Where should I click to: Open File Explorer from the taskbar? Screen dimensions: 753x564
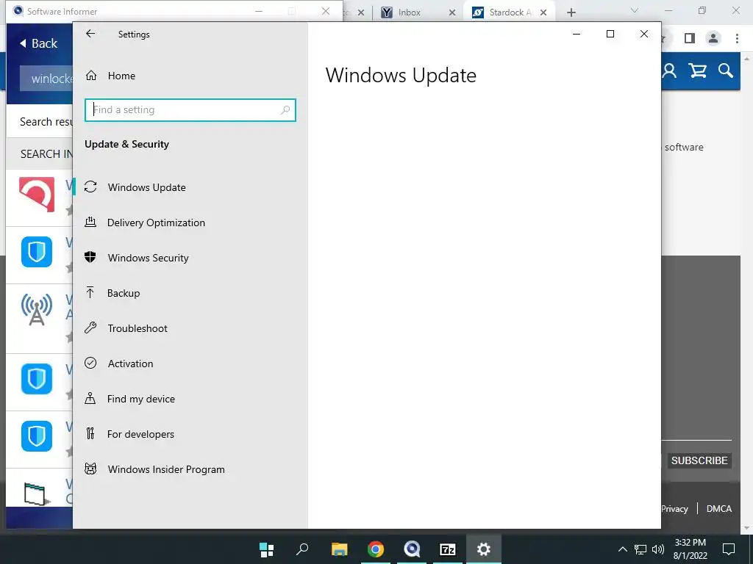(x=339, y=549)
